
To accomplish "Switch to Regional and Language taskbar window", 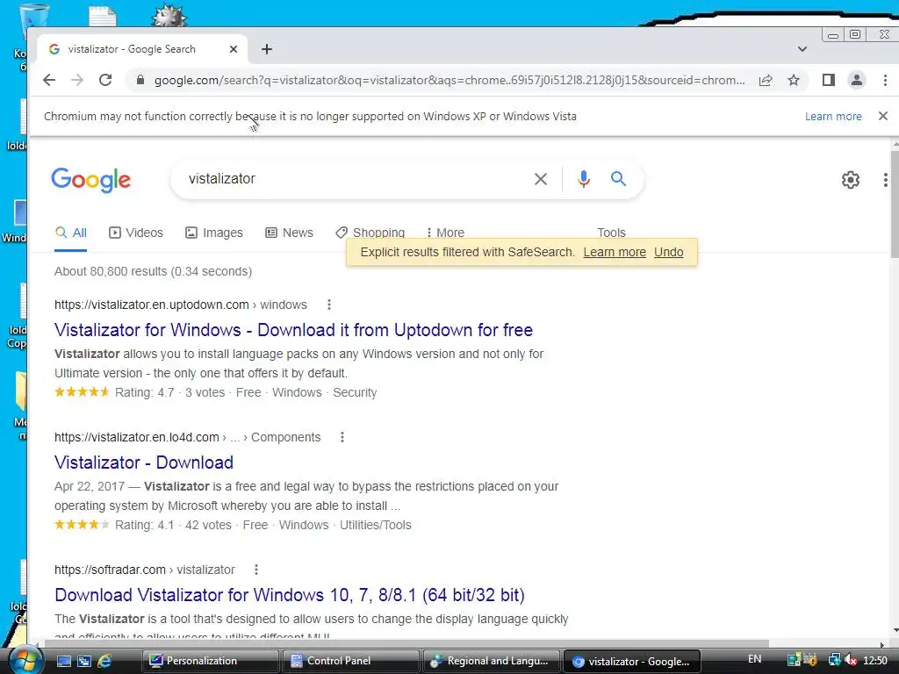I will pyautogui.click(x=491, y=661).
